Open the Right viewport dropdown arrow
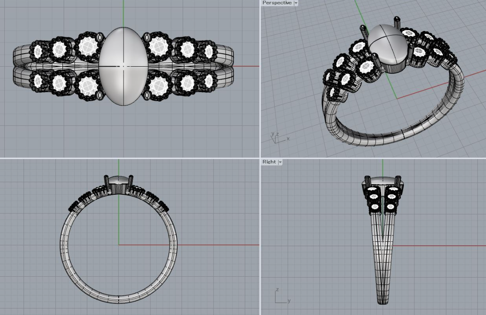The image size is (486, 315). [280, 162]
